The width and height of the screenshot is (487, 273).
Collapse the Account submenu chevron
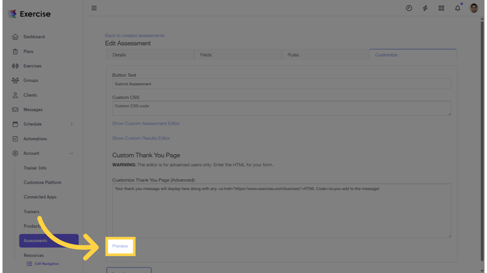71,153
